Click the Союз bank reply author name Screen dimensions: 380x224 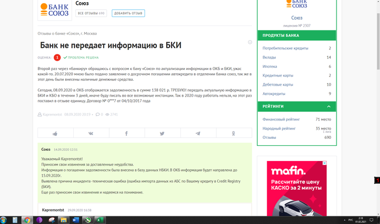(46, 149)
